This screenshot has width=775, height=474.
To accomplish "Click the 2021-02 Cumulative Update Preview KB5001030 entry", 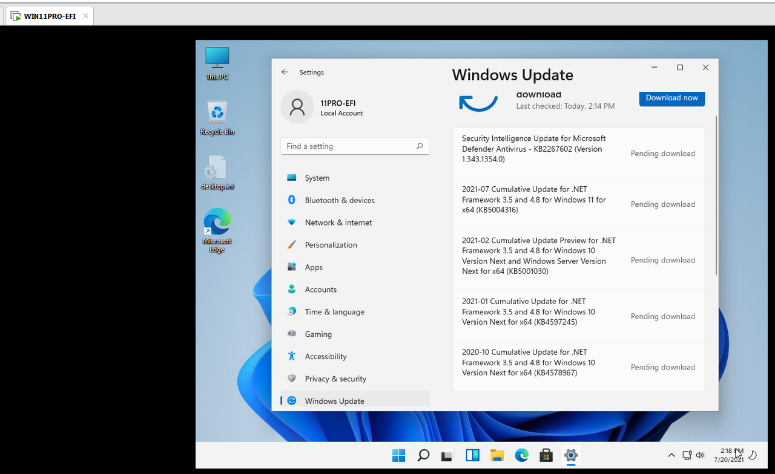I will click(579, 260).
